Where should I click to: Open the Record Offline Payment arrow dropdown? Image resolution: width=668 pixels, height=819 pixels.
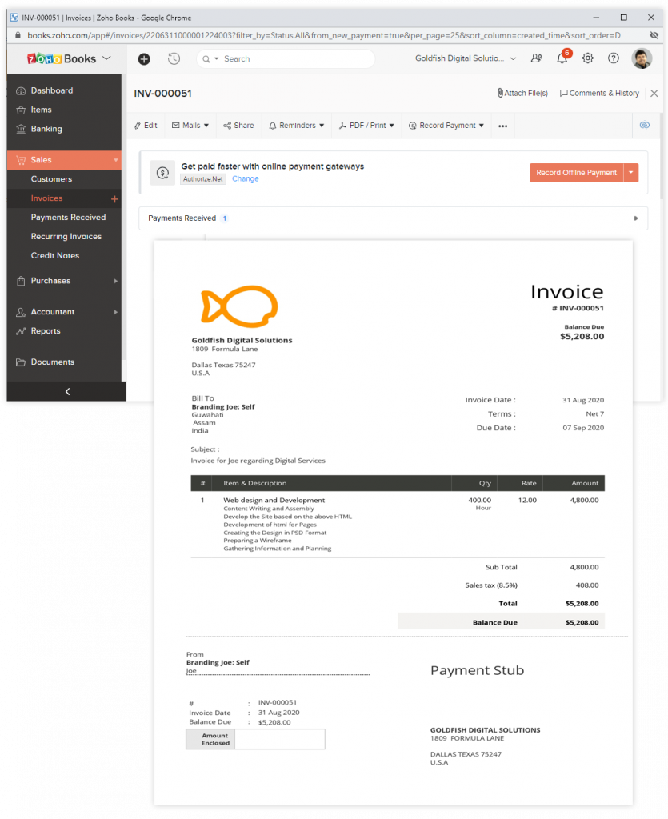pos(631,173)
